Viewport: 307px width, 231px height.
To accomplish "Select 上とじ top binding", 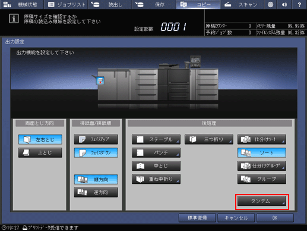I will tap(40, 152).
